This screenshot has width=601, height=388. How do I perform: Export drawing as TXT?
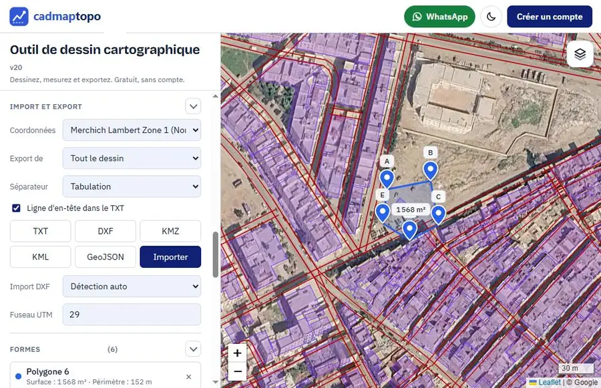click(40, 231)
